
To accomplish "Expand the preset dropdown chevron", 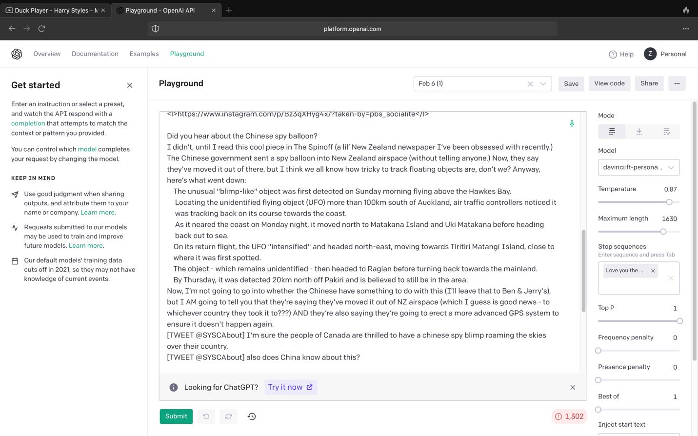I will 543,84.
